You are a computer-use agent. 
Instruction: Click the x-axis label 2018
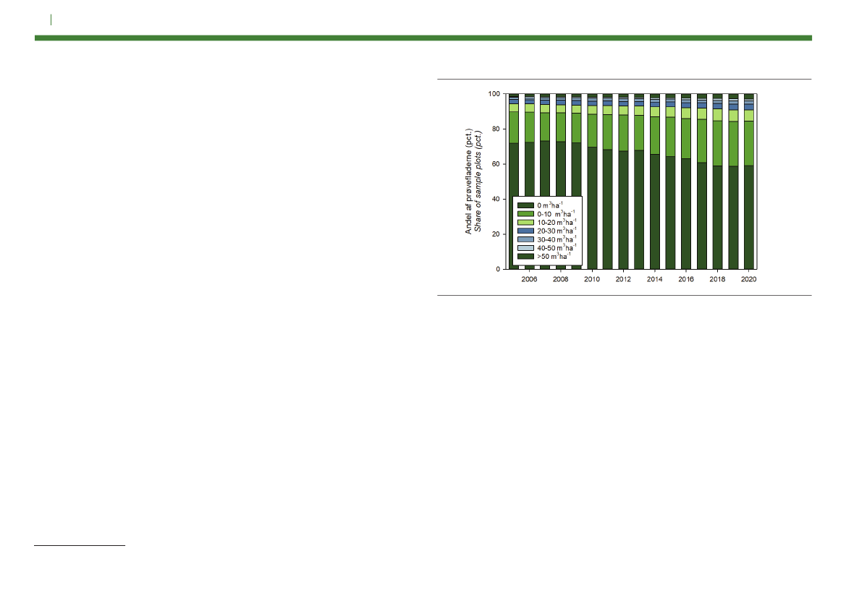point(717,279)
